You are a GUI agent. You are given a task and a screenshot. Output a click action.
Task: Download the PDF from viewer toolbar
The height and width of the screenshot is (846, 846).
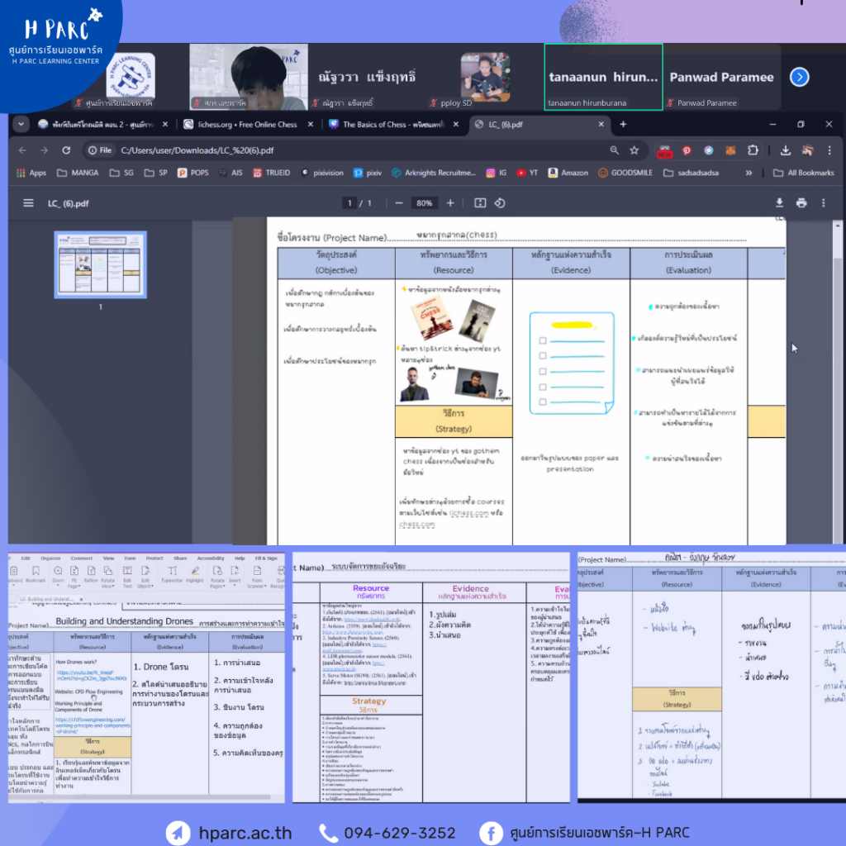(778, 203)
